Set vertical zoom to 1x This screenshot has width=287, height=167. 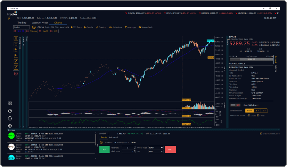click(257, 111)
